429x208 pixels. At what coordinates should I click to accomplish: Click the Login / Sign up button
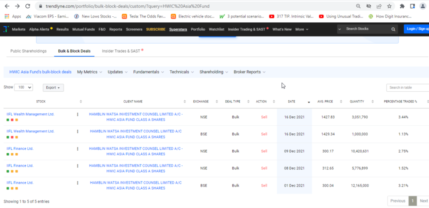[417, 29]
